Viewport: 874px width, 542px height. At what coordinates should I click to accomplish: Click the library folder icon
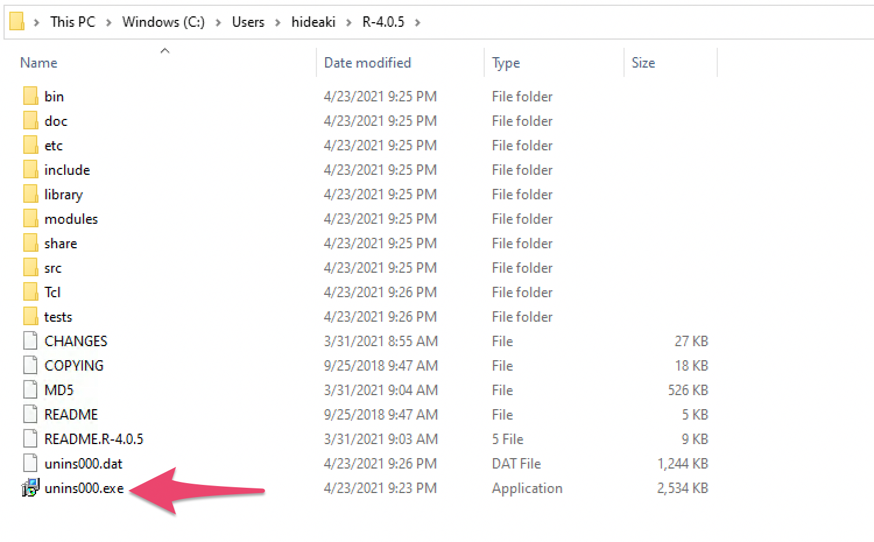(30, 194)
